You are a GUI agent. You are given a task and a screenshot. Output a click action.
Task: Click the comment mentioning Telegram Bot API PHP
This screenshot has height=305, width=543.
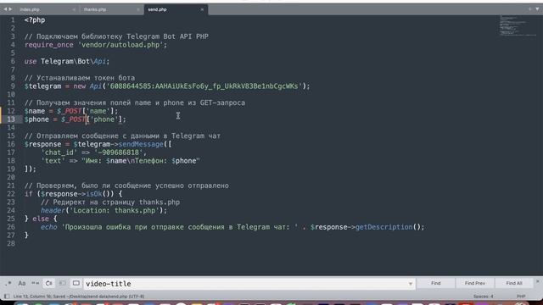(116, 36)
